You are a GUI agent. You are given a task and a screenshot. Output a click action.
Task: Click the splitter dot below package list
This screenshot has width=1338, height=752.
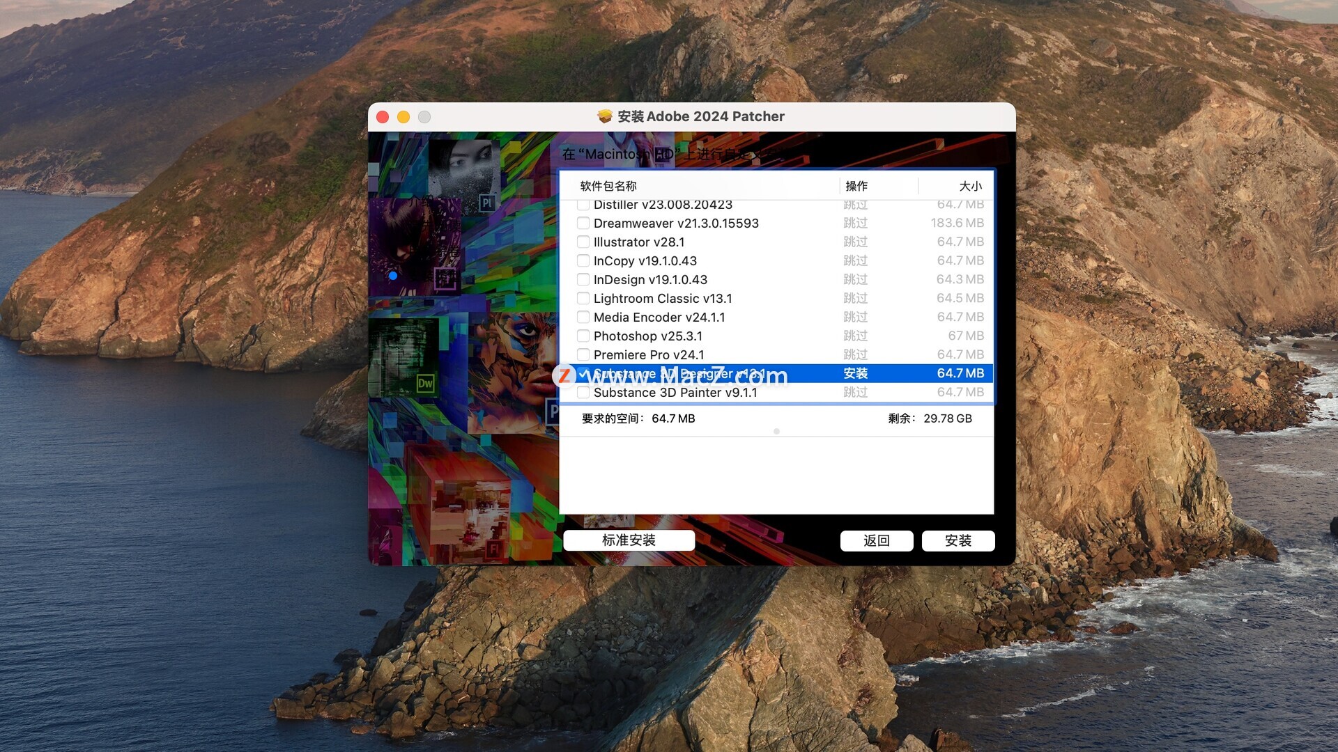point(776,432)
